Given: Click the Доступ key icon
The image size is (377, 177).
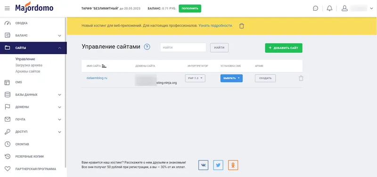Looking at the screenshot, I should coord(8,132).
